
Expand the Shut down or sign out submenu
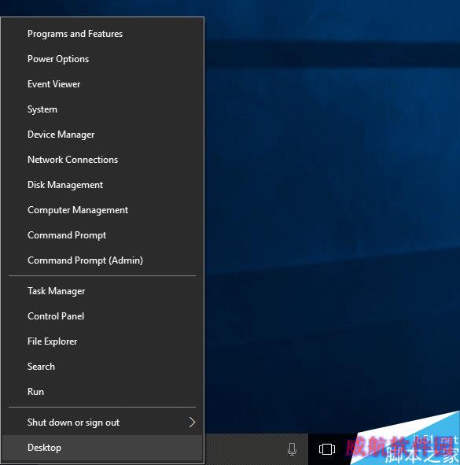(102, 423)
